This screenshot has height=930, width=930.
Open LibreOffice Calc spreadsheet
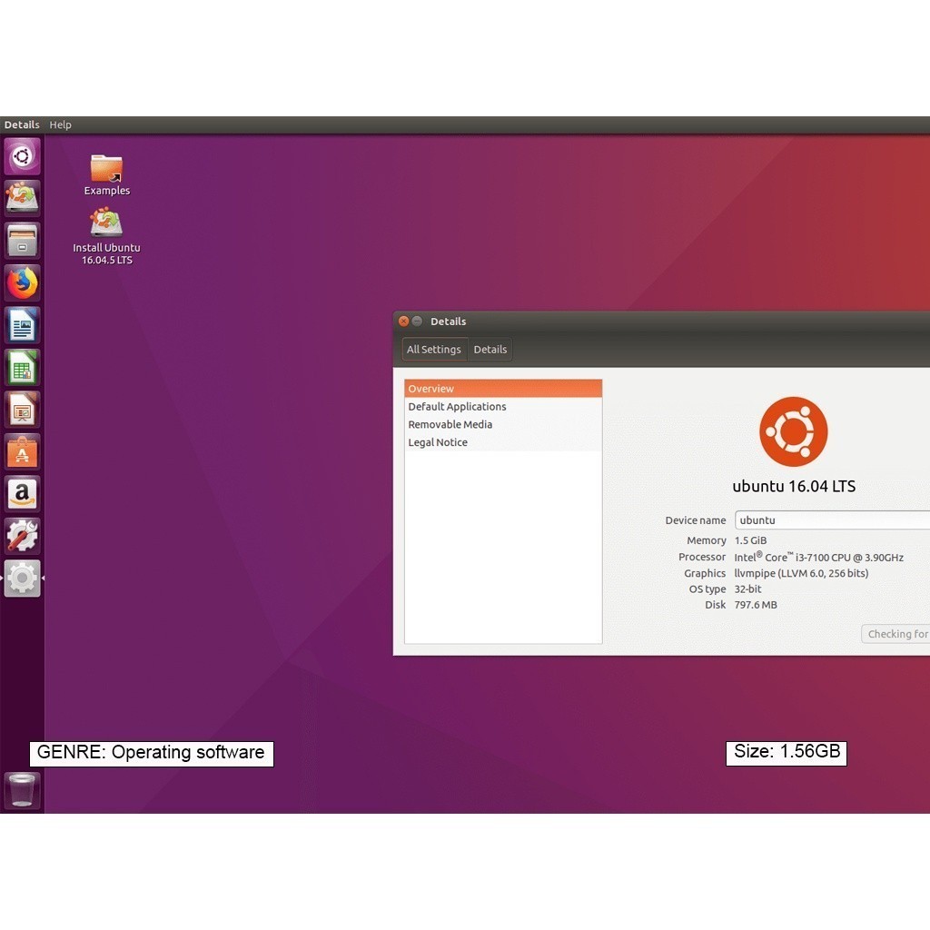click(22, 368)
